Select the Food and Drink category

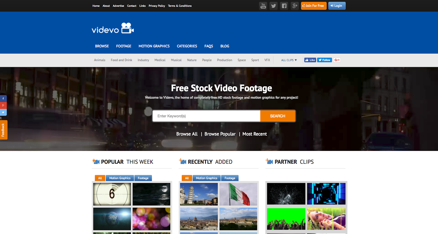click(x=122, y=60)
